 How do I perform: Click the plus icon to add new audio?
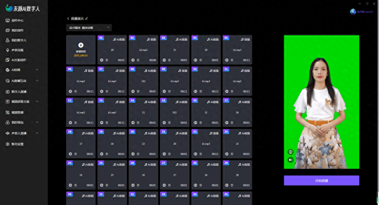click(81, 45)
